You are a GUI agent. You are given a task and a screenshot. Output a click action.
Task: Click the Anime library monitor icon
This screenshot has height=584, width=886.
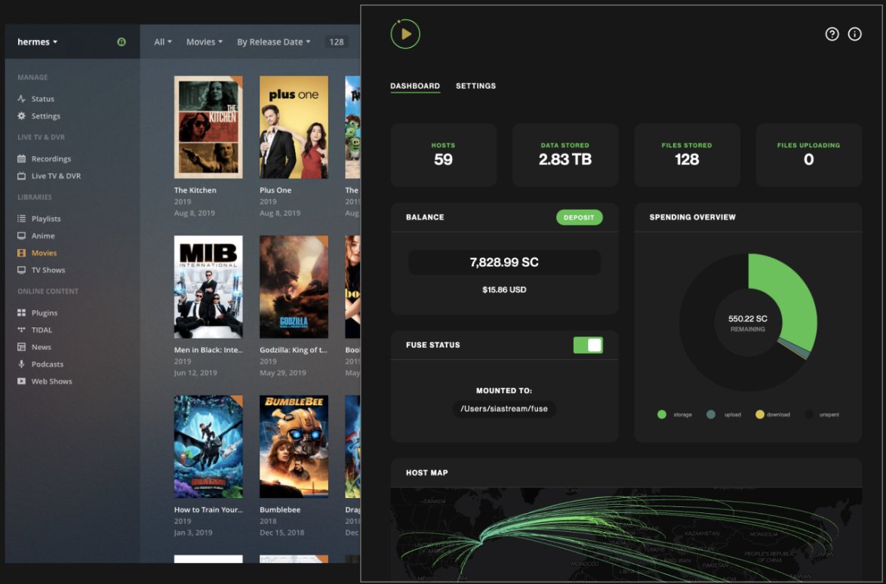(x=21, y=235)
